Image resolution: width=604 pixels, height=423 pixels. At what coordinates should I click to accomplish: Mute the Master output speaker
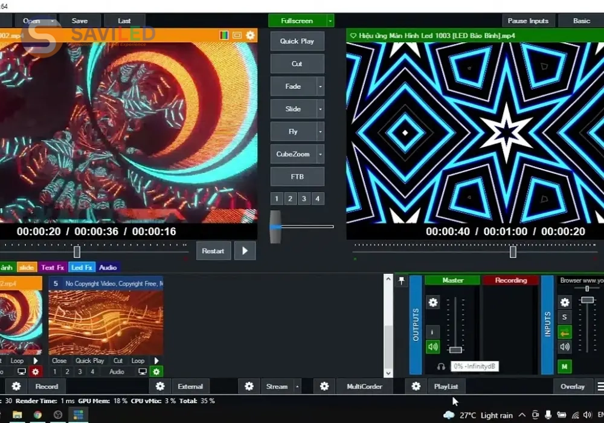pos(433,347)
